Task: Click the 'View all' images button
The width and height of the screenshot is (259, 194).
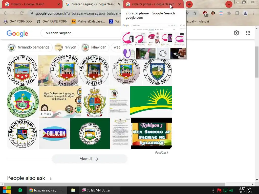Action: click(89, 159)
